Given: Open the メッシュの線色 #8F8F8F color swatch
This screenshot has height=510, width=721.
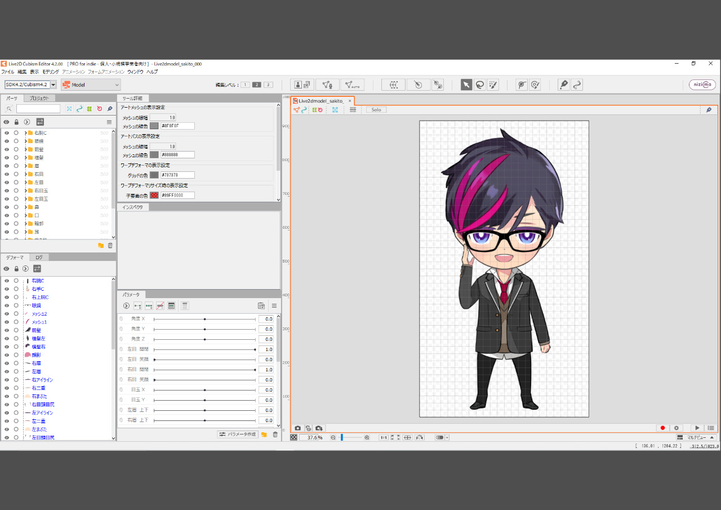Looking at the screenshot, I should [x=154, y=126].
